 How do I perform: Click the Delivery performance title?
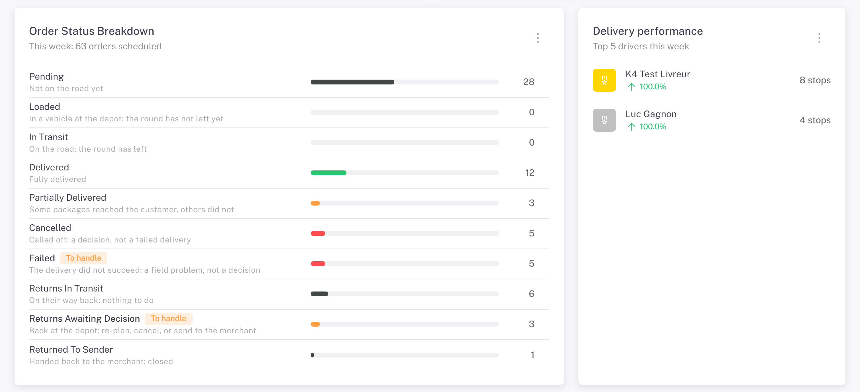648,31
